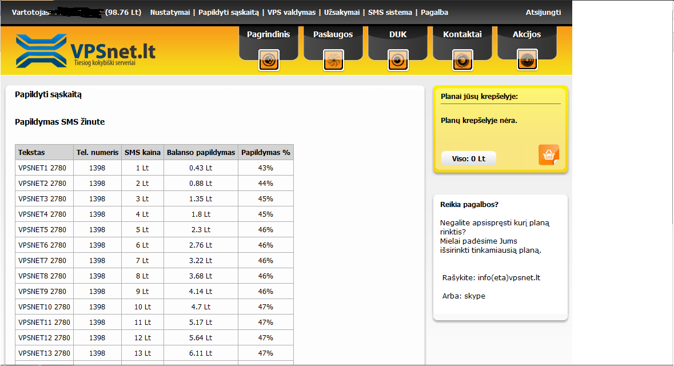The height and width of the screenshot is (366, 674).
Task: Click the skype contact text
Action: (474, 296)
